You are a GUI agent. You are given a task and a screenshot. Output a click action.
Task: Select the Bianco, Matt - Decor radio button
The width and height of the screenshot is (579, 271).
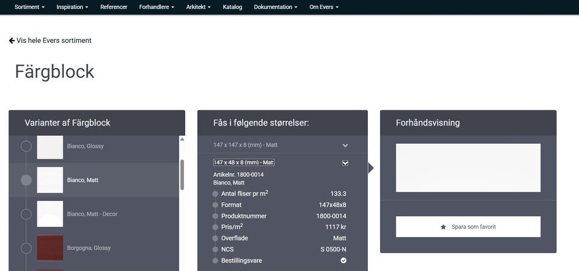click(x=26, y=214)
